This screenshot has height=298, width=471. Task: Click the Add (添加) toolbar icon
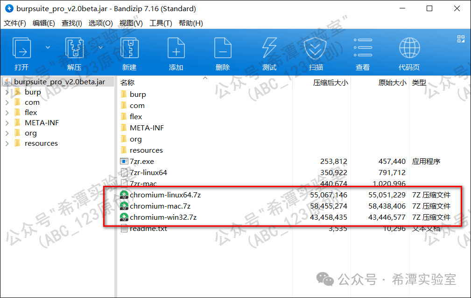point(176,48)
